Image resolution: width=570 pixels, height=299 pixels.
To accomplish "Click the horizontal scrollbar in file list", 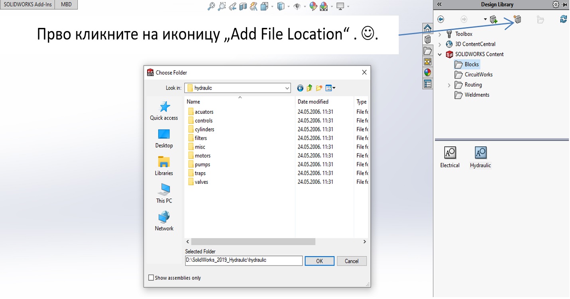I will (253, 242).
